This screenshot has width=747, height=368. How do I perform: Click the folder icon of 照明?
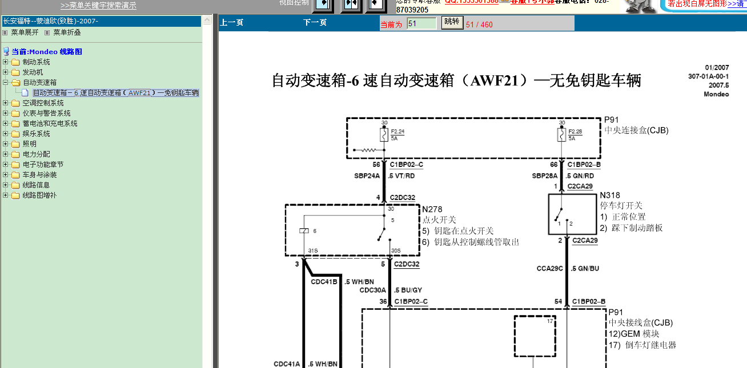pyautogui.click(x=15, y=144)
